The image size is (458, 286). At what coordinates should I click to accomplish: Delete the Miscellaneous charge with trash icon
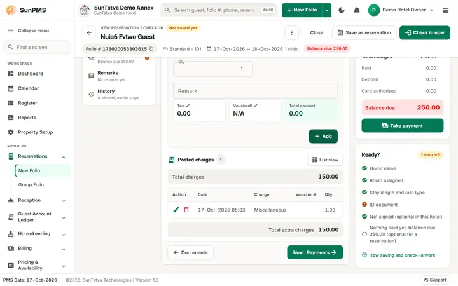(x=186, y=210)
